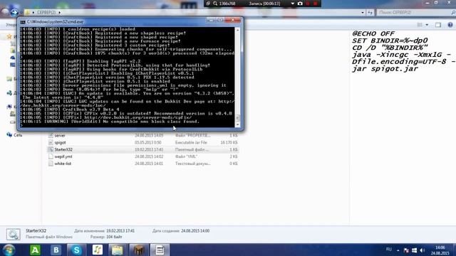This screenshot has height=256, width=456.
Task: Open the address bar history dropdown
Action: pyautogui.click(x=363, y=13)
